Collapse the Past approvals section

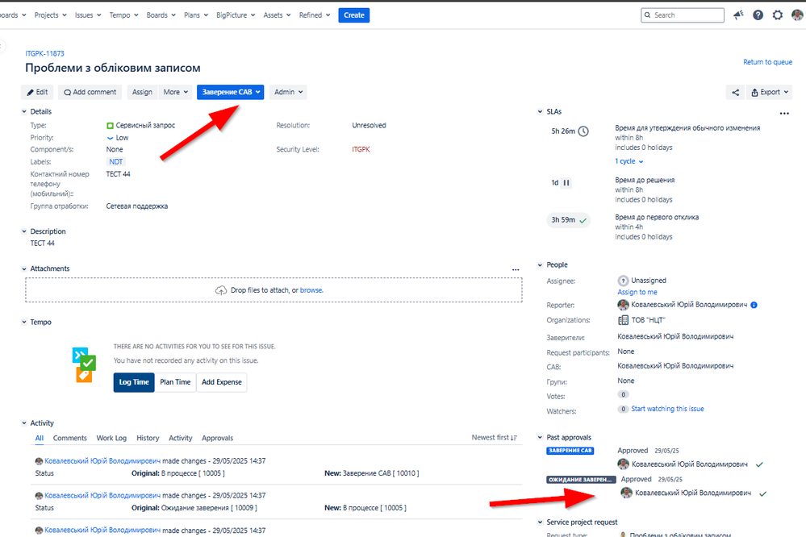pos(540,437)
